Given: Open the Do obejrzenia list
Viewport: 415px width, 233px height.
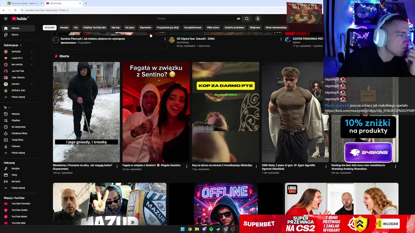Looking at the screenshot, I should pos(18,127).
